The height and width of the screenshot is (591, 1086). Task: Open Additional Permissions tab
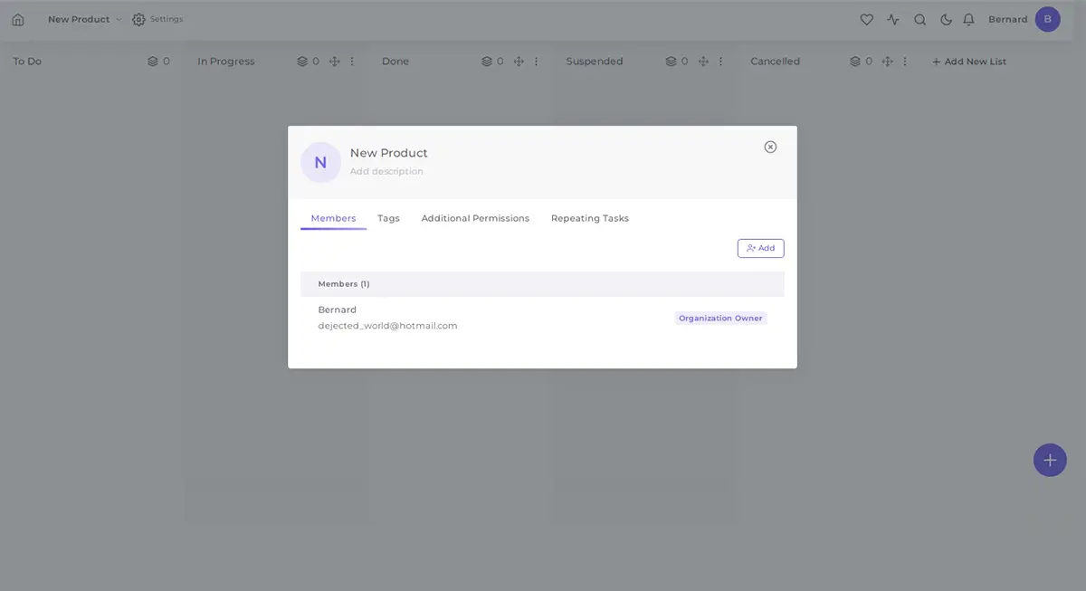475,218
